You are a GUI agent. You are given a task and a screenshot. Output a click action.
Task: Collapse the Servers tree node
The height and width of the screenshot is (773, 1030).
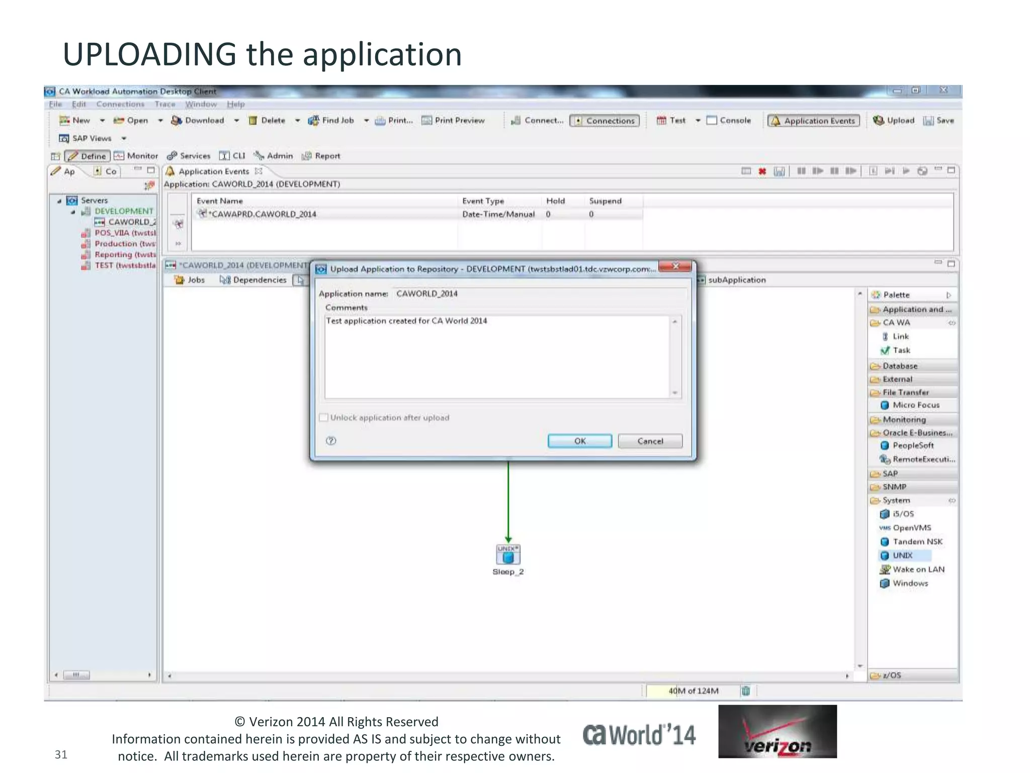59,201
